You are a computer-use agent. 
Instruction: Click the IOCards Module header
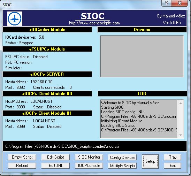tap(47, 30)
